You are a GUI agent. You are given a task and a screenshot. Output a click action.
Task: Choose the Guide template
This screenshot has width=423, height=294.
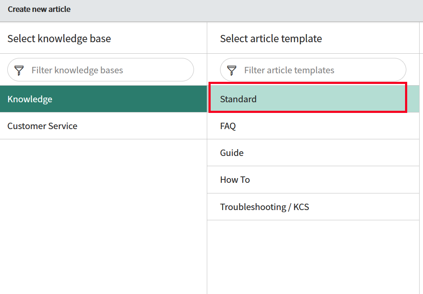point(313,153)
